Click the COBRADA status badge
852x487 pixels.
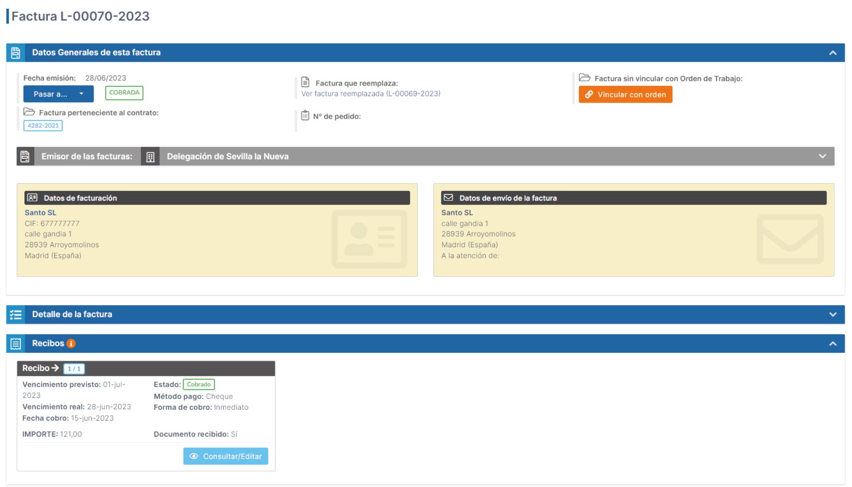124,93
